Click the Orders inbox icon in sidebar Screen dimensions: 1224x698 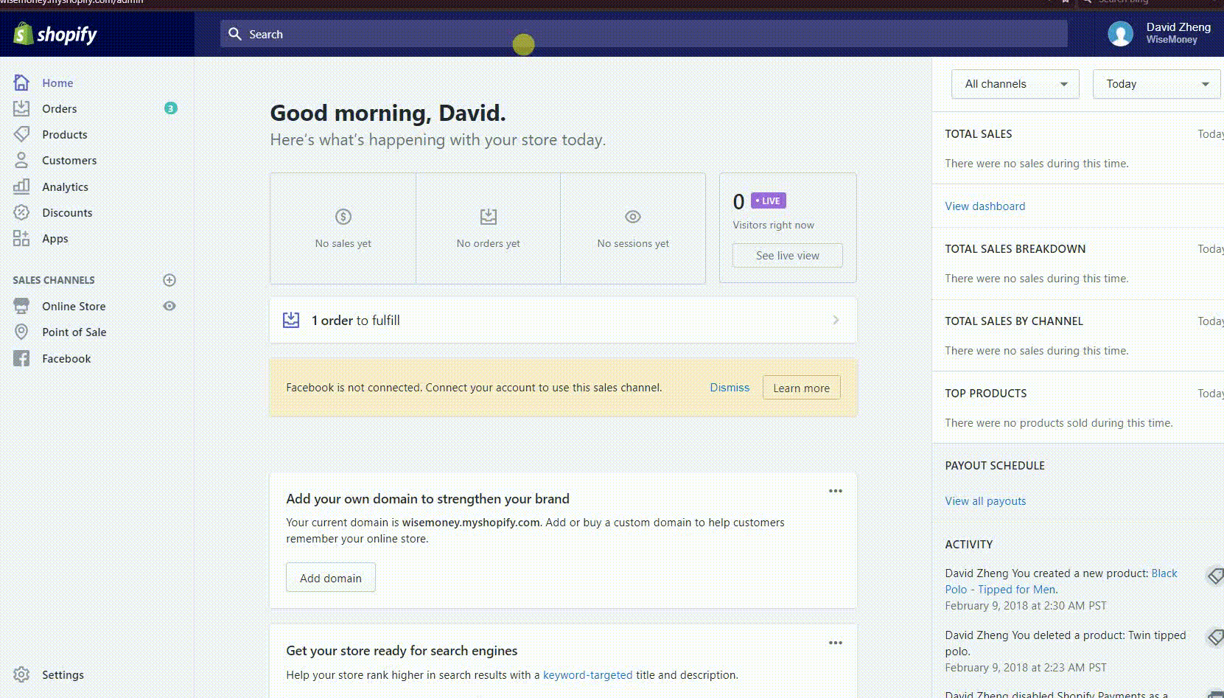pos(21,108)
